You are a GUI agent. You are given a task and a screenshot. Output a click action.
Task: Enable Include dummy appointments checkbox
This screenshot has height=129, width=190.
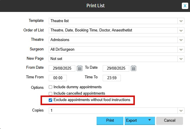50,87
